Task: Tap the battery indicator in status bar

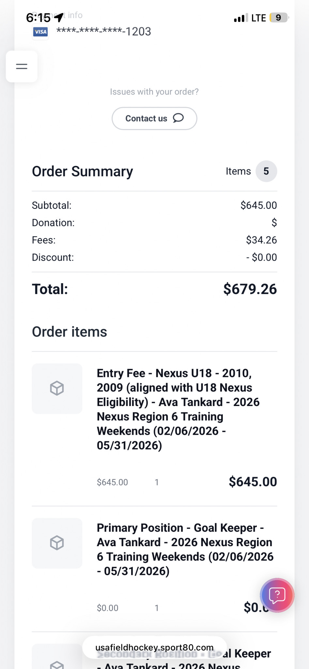Action: click(x=279, y=18)
